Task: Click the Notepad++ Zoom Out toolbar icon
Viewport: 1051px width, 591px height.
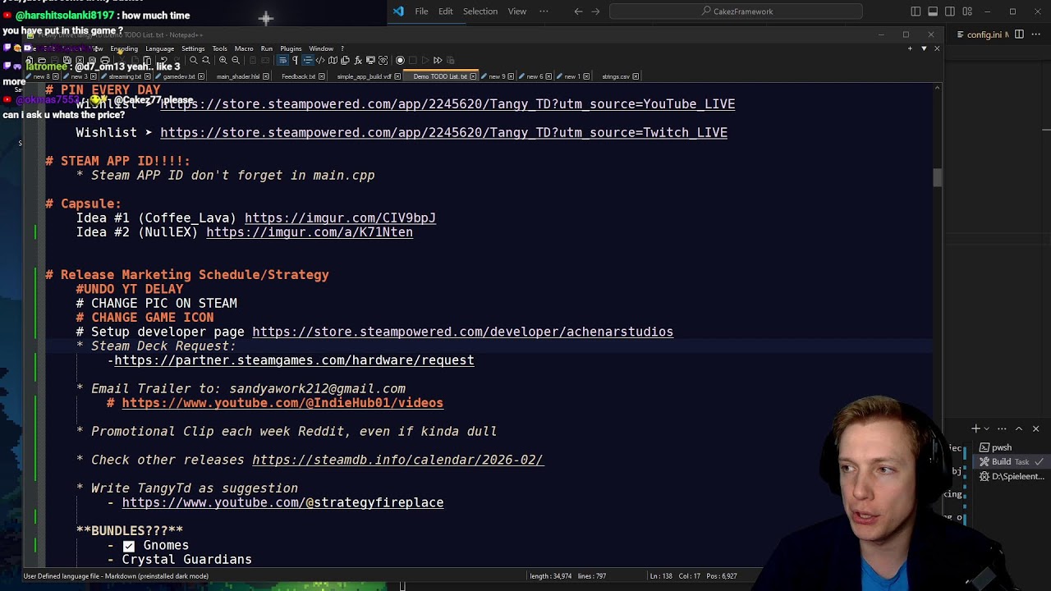Action: pos(236,60)
